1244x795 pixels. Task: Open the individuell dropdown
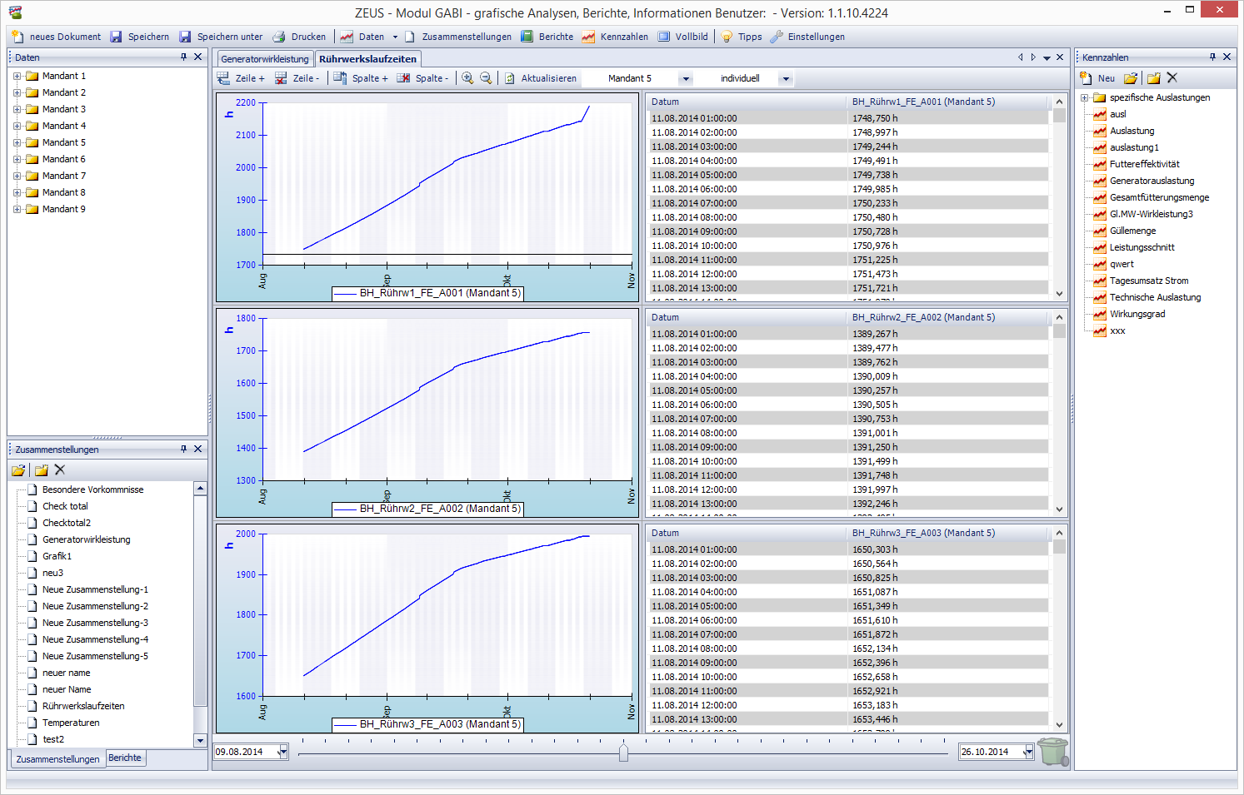click(785, 78)
